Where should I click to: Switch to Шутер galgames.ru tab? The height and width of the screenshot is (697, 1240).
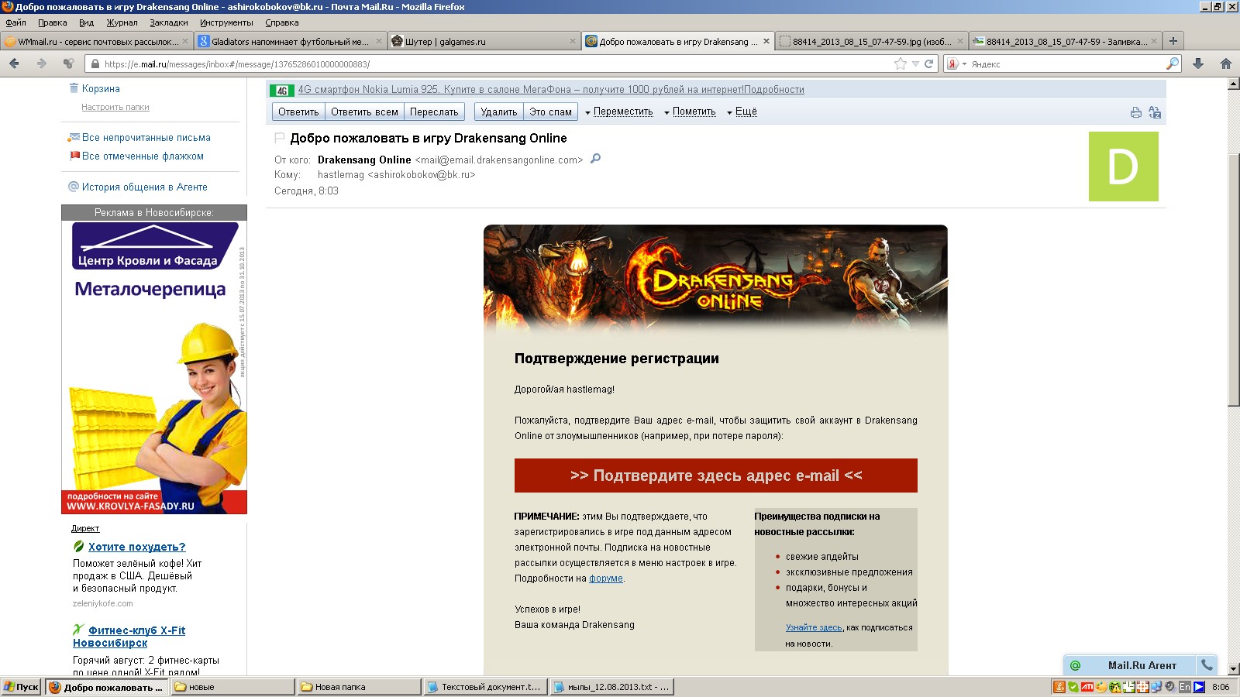coord(484,41)
